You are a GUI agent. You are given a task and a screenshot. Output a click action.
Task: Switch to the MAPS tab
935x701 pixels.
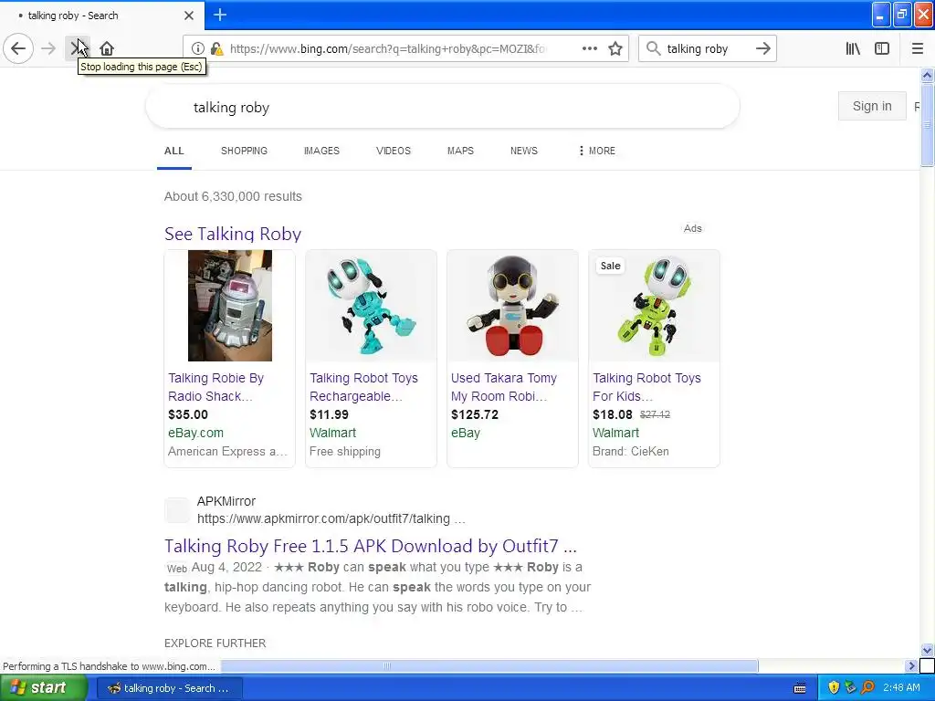coord(460,151)
